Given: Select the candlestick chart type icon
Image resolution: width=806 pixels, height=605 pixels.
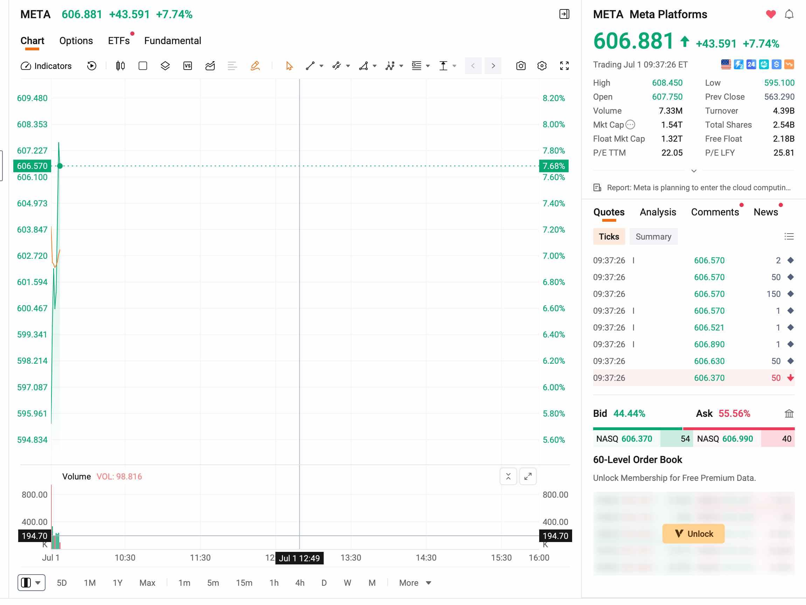Looking at the screenshot, I should click(120, 66).
